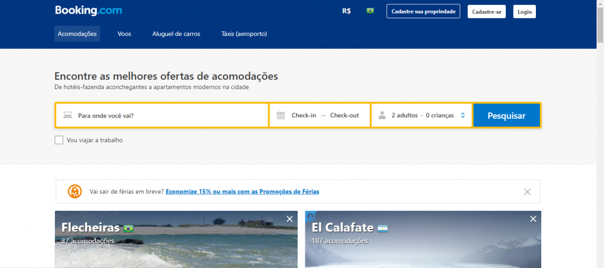605x268 pixels.
Task: Click the Encontre as melhores ofertas heading
Action: (x=166, y=76)
